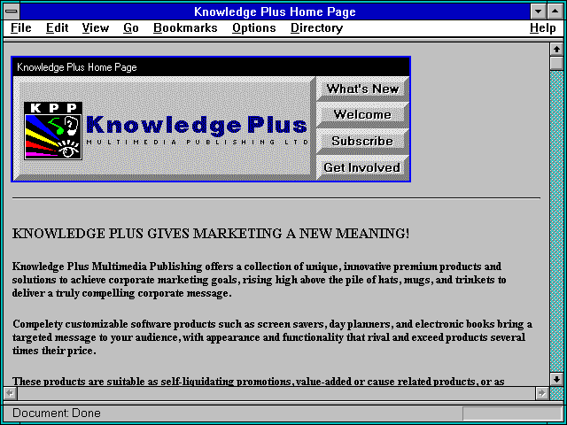This screenshot has height=425, width=567.
Task: Click the heading "KNOWLEDGE PLUS GIVES MARKETING A NEW MEANING!"
Action: 211,234
